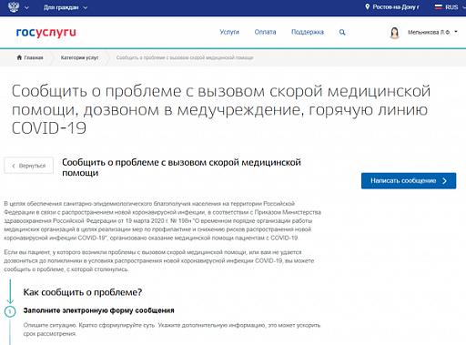This screenshot has height=345, width=466.
Task: Click the paragraph starting 'Если вы пациент'
Action: 159,260
